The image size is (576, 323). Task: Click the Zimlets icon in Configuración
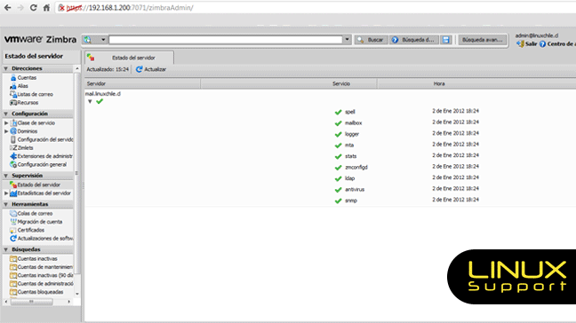pos(13,148)
